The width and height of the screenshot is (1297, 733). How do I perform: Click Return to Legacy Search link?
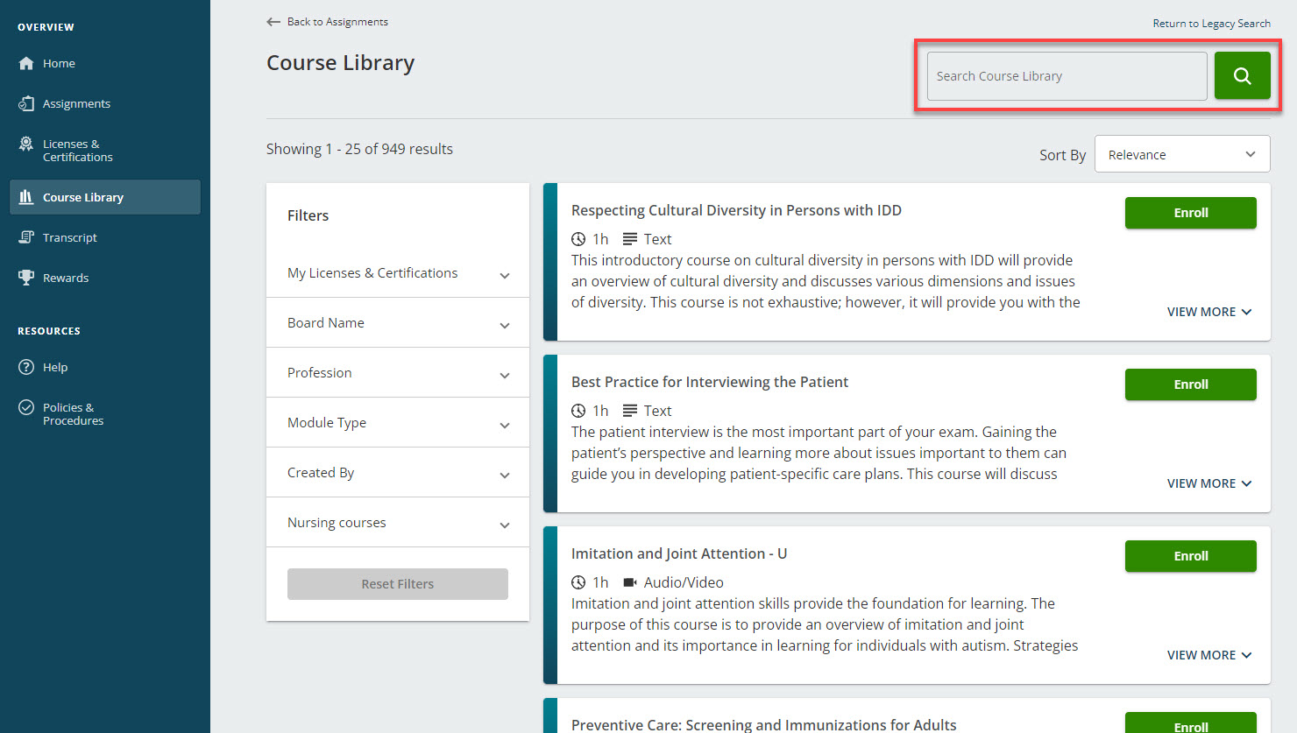tap(1212, 23)
